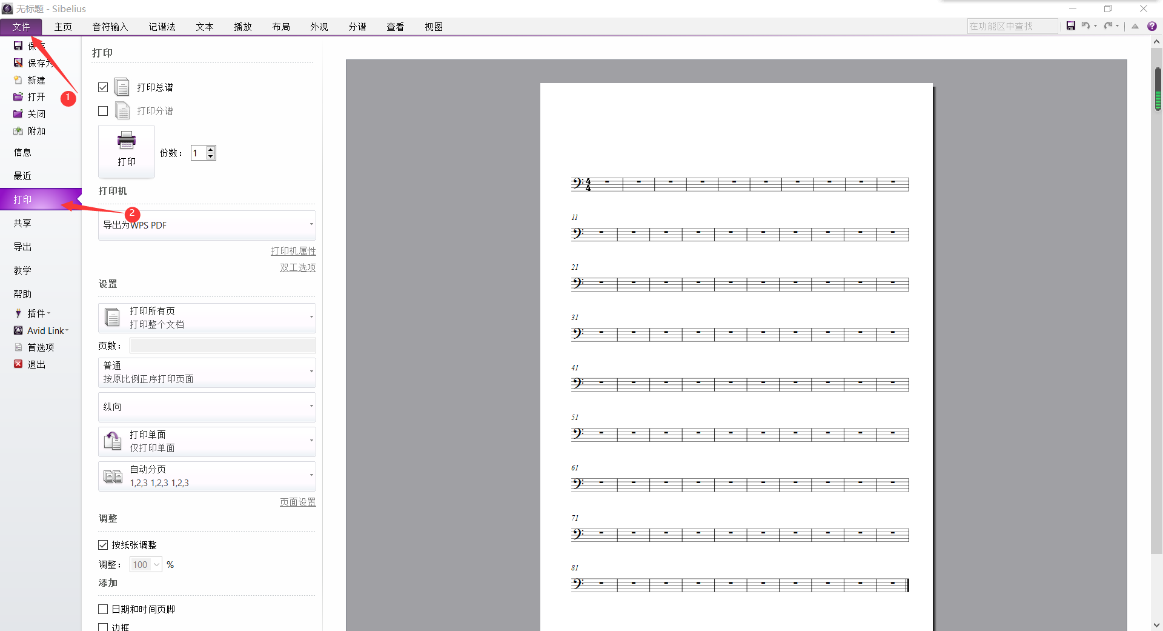The width and height of the screenshot is (1163, 631).
Task: Click the help question mark icon
Action: (x=1152, y=26)
